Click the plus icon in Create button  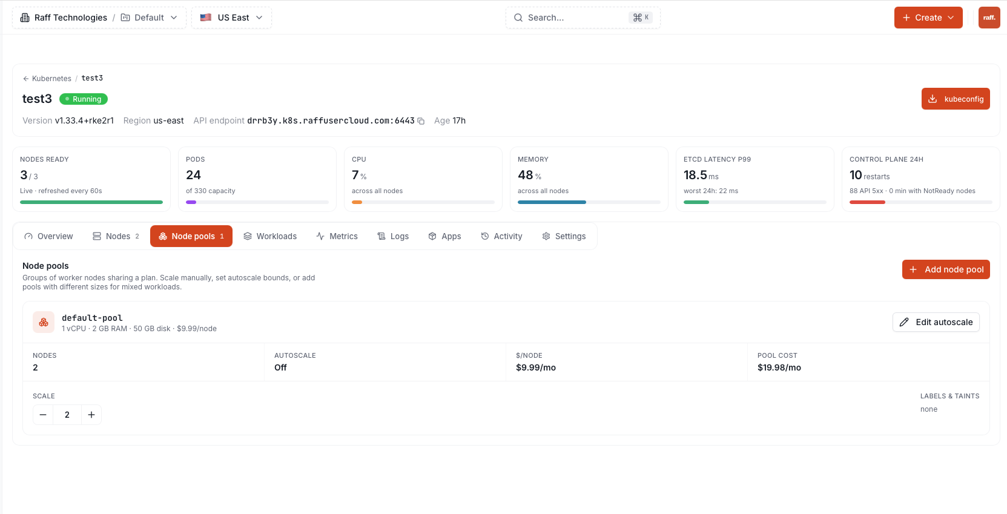pyautogui.click(x=906, y=18)
